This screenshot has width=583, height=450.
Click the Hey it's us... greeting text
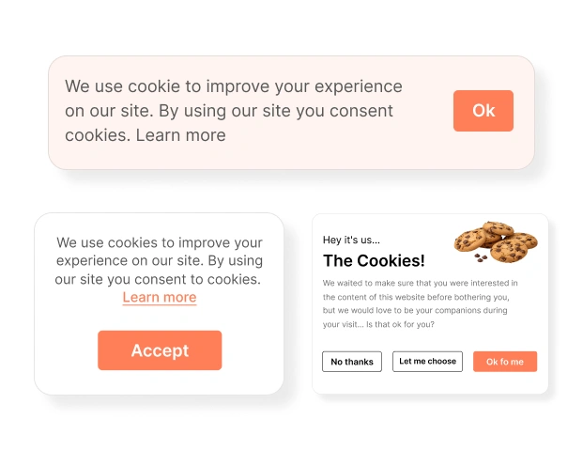point(351,240)
